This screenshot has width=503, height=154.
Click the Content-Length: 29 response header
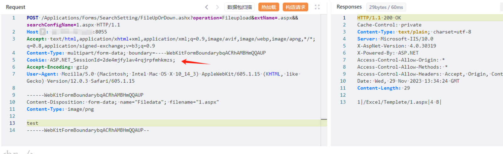(383, 88)
